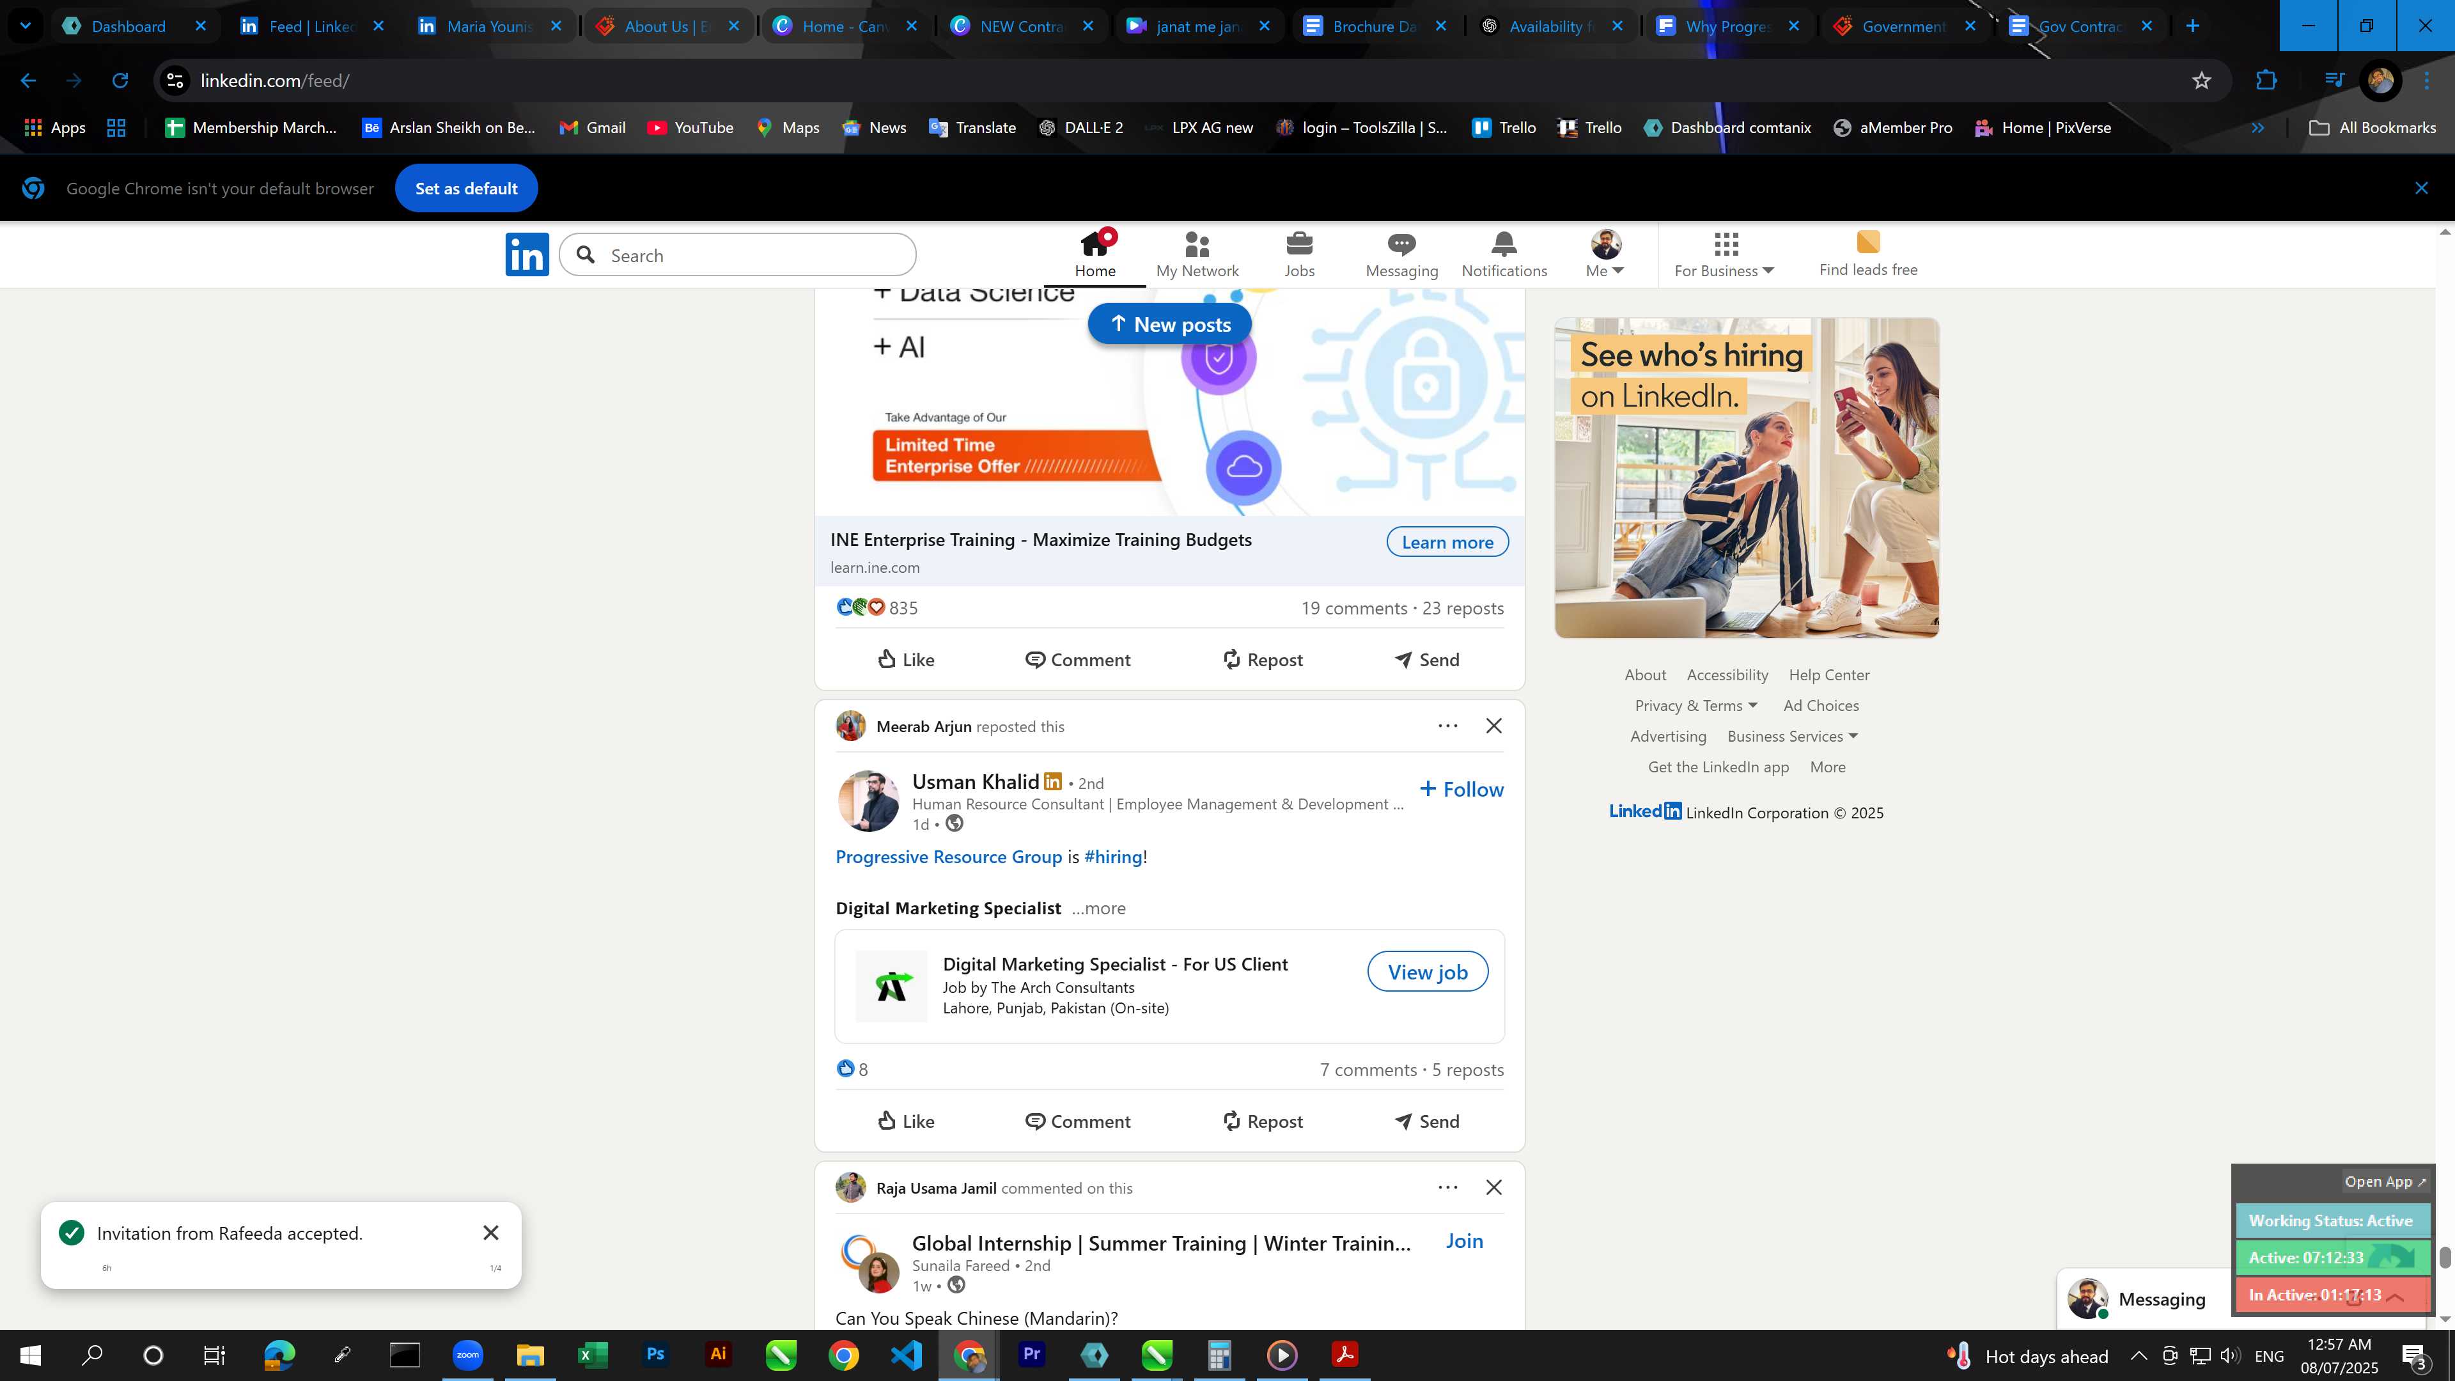The image size is (2455, 1381).
Task: Open options on Raja Usama Jamil post
Action: pyautogui.click(x=1447, y=1187)
